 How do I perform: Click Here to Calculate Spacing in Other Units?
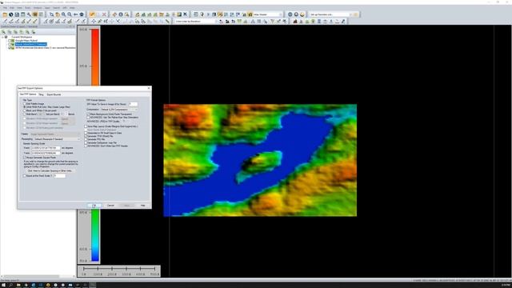pyautogui.click(x=50, y=170)
